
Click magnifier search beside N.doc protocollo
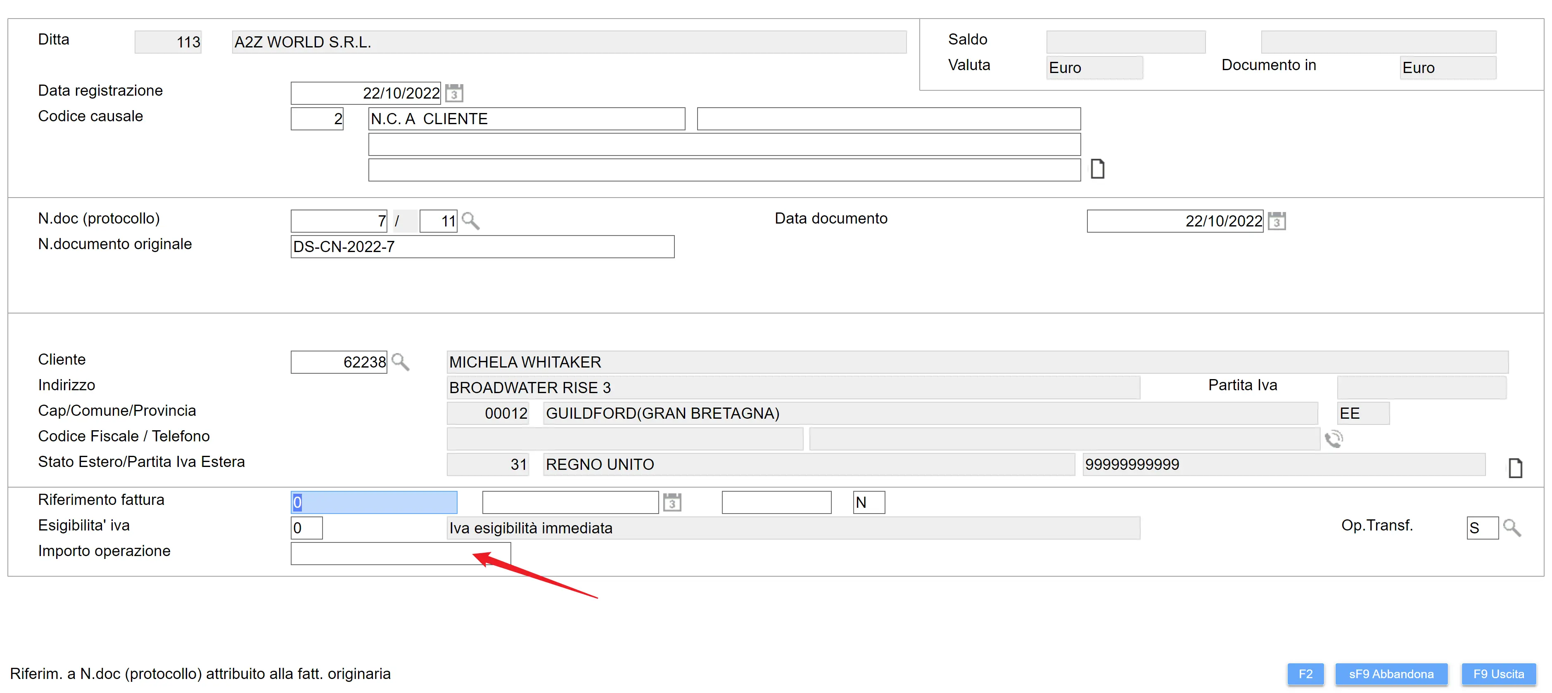[x=470, y=221]
